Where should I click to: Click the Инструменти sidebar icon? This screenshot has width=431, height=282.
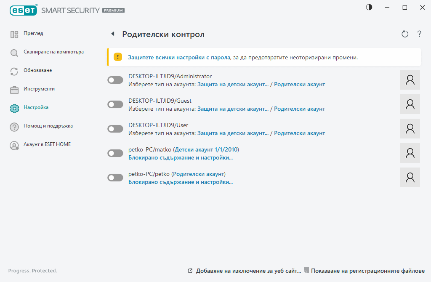click(x=14, y=89)
